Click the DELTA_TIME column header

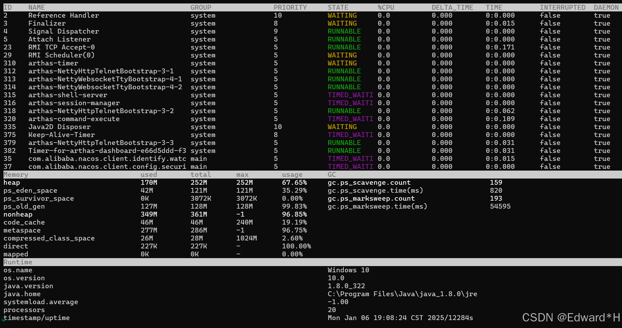(x=452, y=7)
